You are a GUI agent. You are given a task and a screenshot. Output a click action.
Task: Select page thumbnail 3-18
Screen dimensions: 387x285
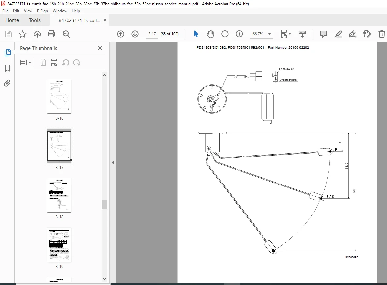pyautogui.click(x=59, y=195)
